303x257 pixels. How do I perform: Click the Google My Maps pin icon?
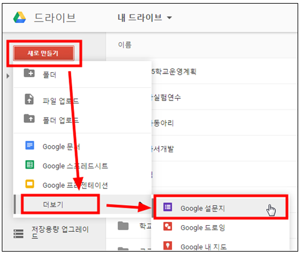168,245
